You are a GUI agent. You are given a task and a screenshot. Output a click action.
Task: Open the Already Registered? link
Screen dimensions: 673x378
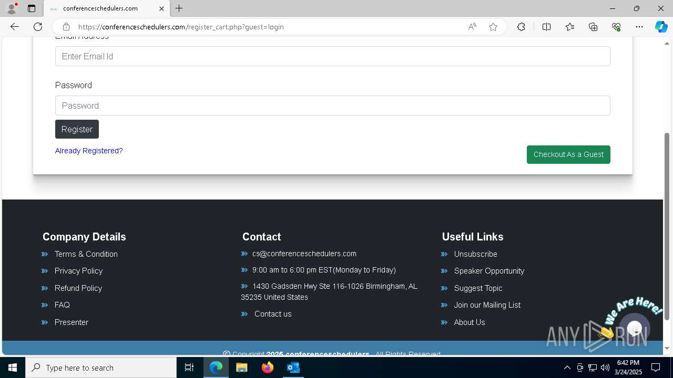(x=89, y=151)
